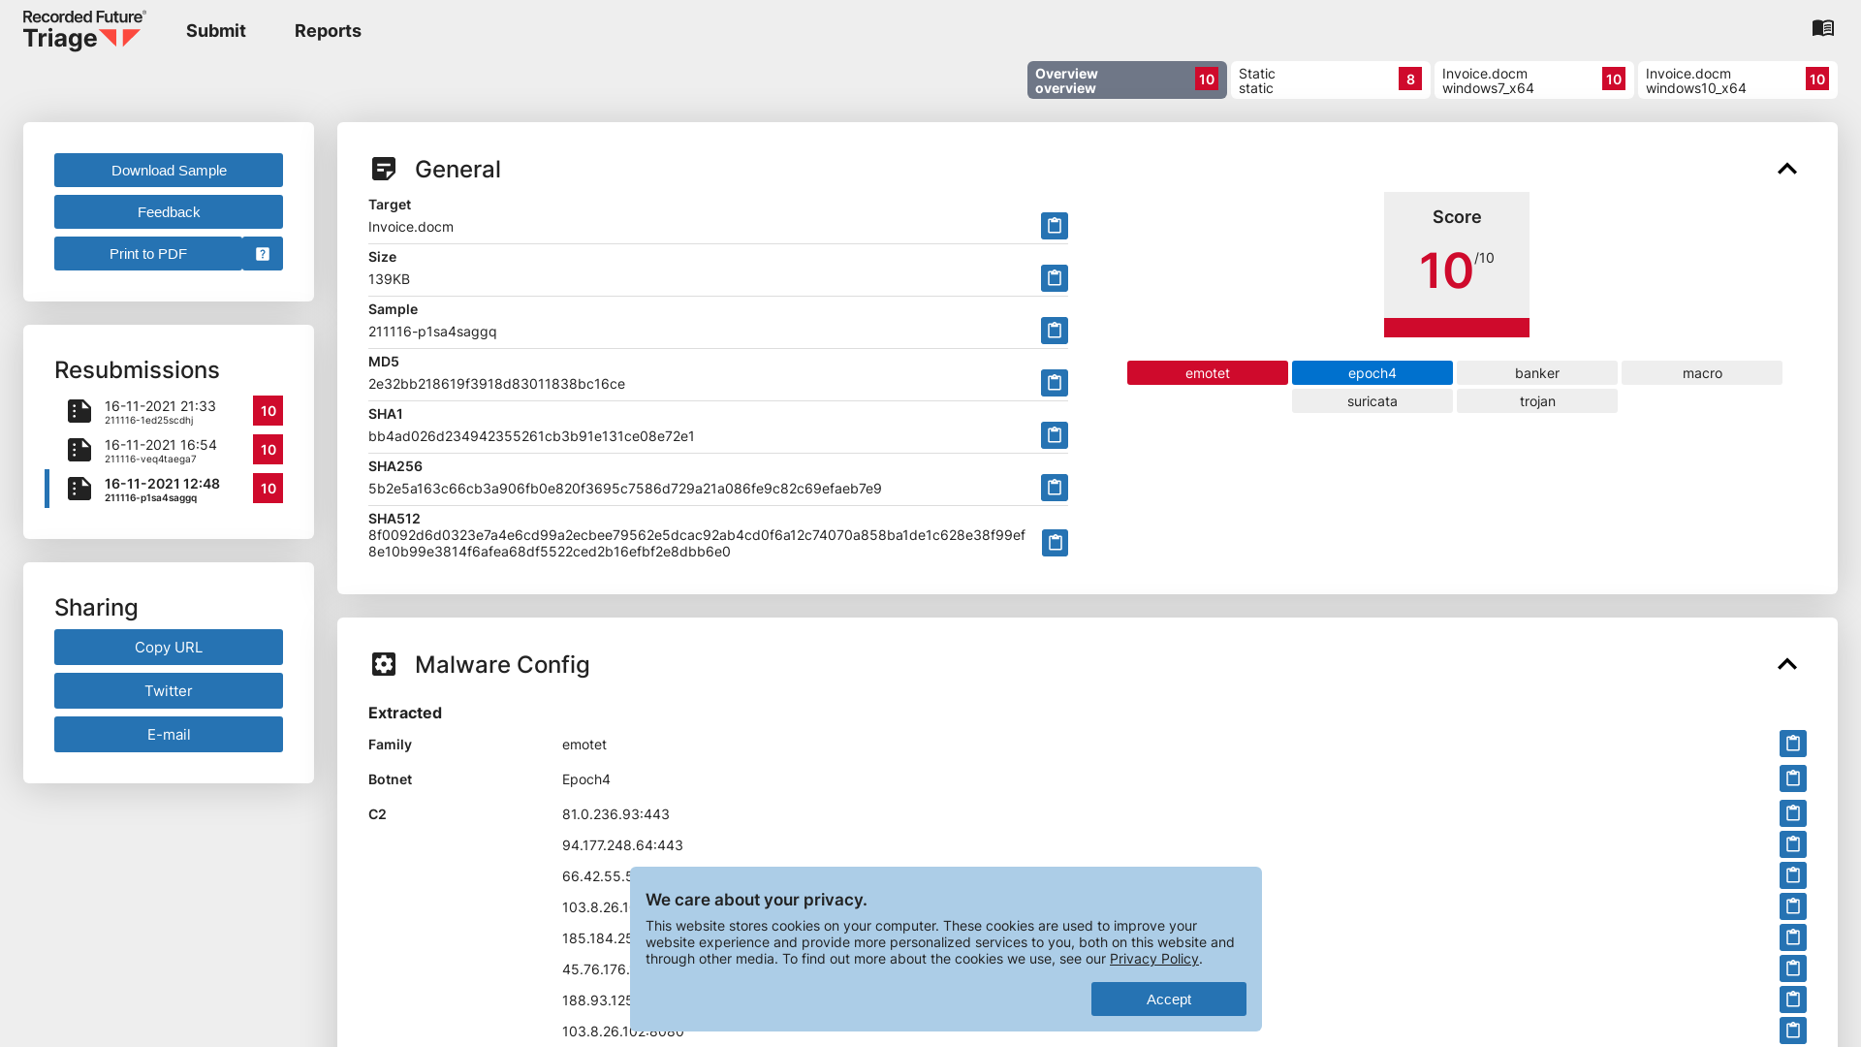1861x1047 pixels.
Task: Switch to the Overview tab
Action: tap(1126, 80)
